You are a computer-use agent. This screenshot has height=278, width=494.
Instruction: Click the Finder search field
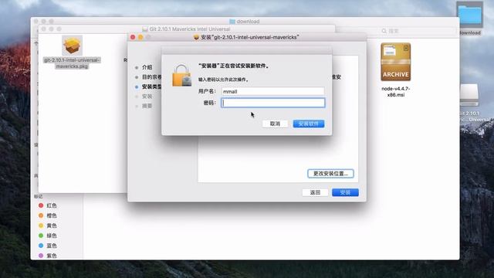(x=418, y=31)
